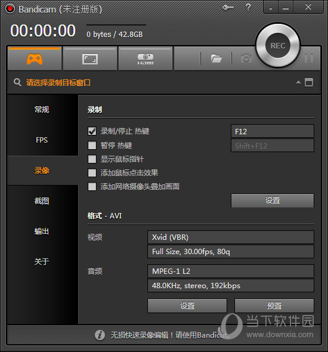Click the window mode icon beside arrow
The height and width of the screenshot is (352, 328).
(309, 82)
